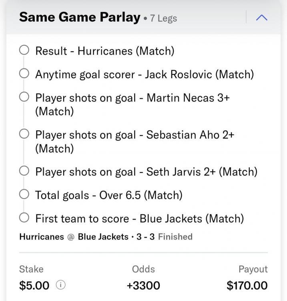This screenshot has height=301, width=287.
Task: Click the stake info icon
Action: pyautogui.click(x=61, y=285)
